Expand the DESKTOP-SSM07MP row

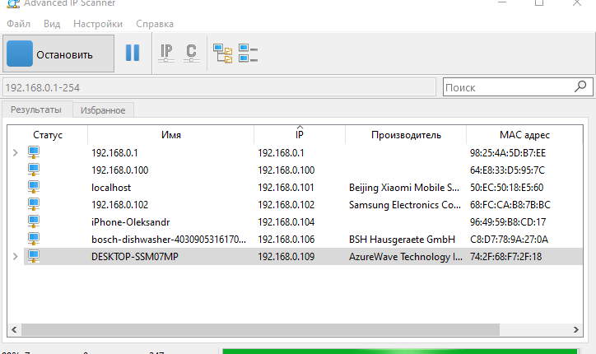(15, 257)
